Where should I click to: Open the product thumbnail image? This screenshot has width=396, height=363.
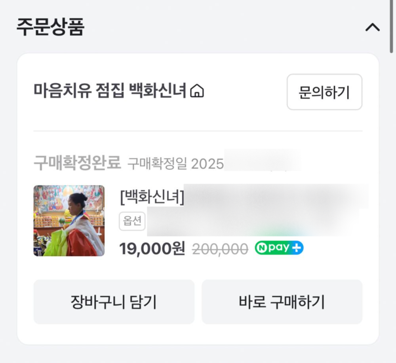[x=69, y=221]
